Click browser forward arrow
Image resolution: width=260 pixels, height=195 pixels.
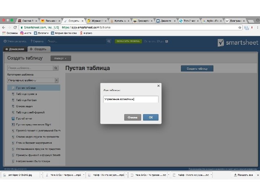[x=9, y=27]
